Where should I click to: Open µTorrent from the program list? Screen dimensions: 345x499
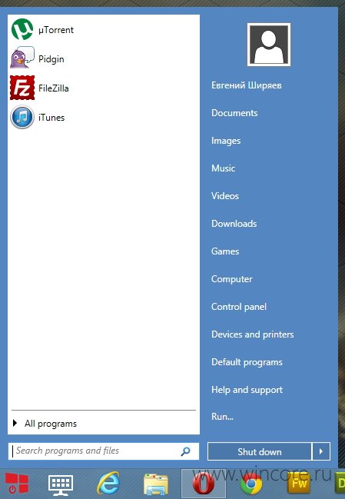[42, 29]
